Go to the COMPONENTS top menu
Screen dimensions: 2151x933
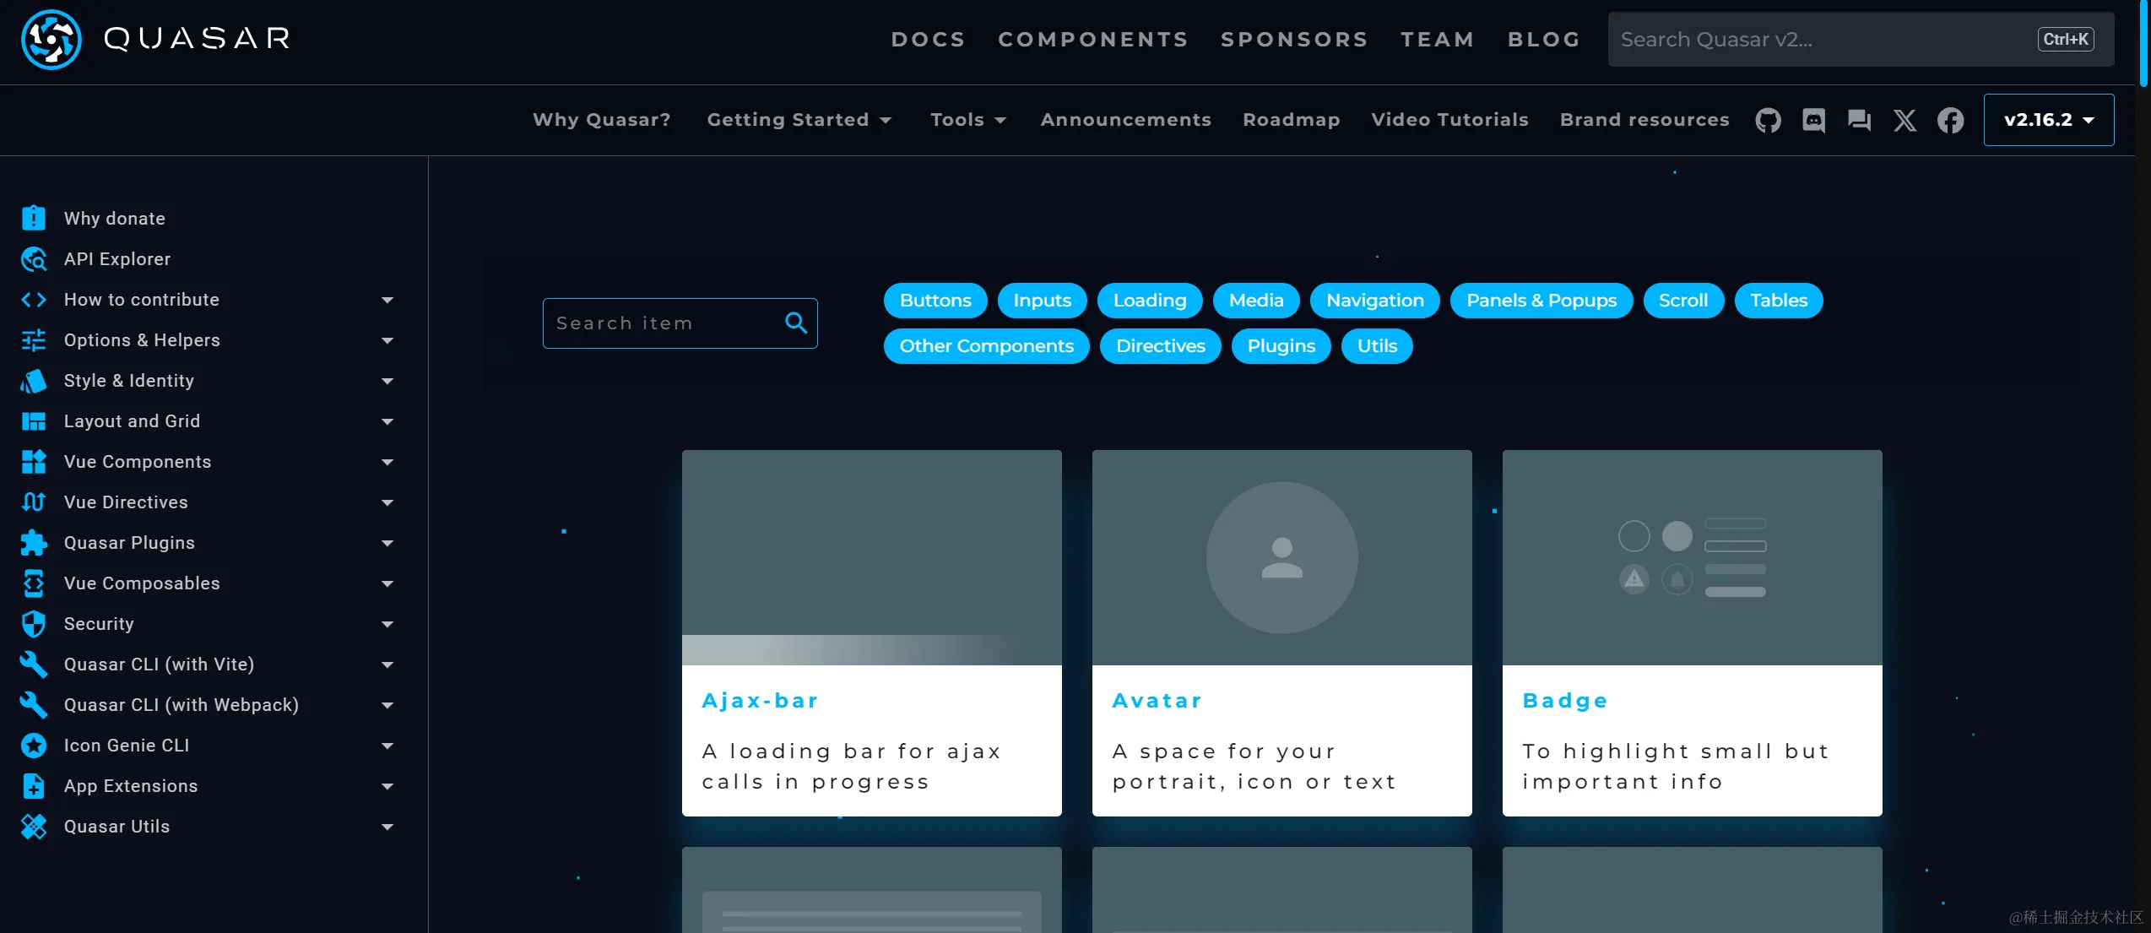pos(1092,40)
